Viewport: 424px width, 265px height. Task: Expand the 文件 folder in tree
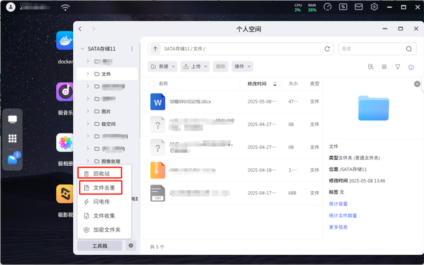pyautogui.click(x=88, y=74)
